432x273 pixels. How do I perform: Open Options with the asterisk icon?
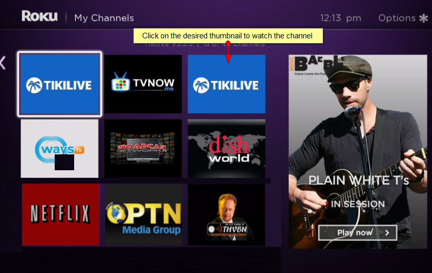click(x=423, y=18)
